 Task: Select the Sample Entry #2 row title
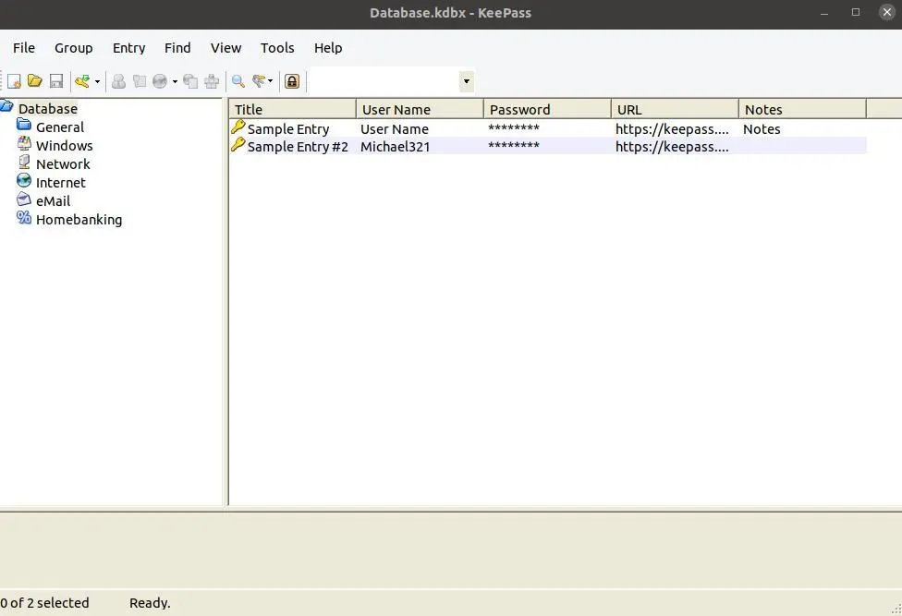point(298,147)
